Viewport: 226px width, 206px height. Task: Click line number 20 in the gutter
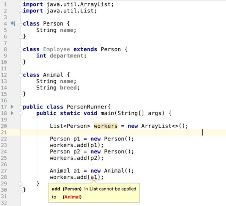(x=4, y=126)
